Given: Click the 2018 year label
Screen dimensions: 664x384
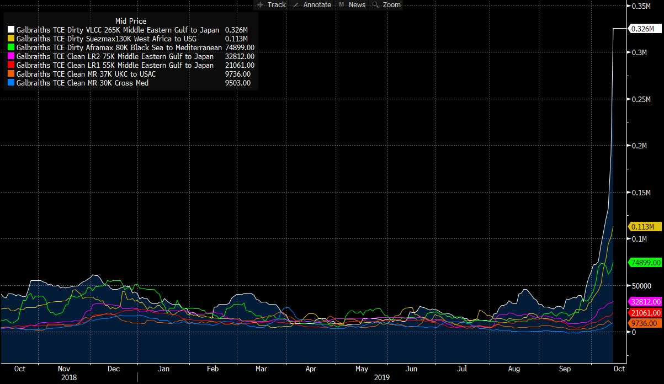Looking at the screenshot, I should click(x=69, y=378).
